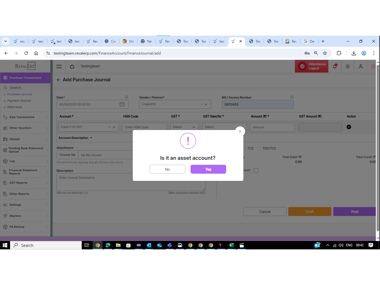The height and width of the screenshot is (285, 380).
Task: Select the TDS/TCS radio option
Action: [259, 149]
